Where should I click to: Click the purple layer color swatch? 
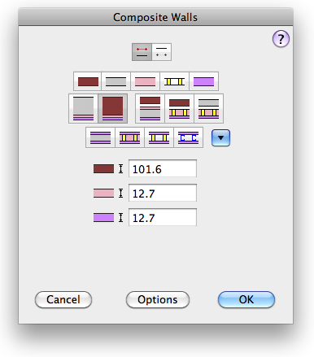click(x=103, y=217)
